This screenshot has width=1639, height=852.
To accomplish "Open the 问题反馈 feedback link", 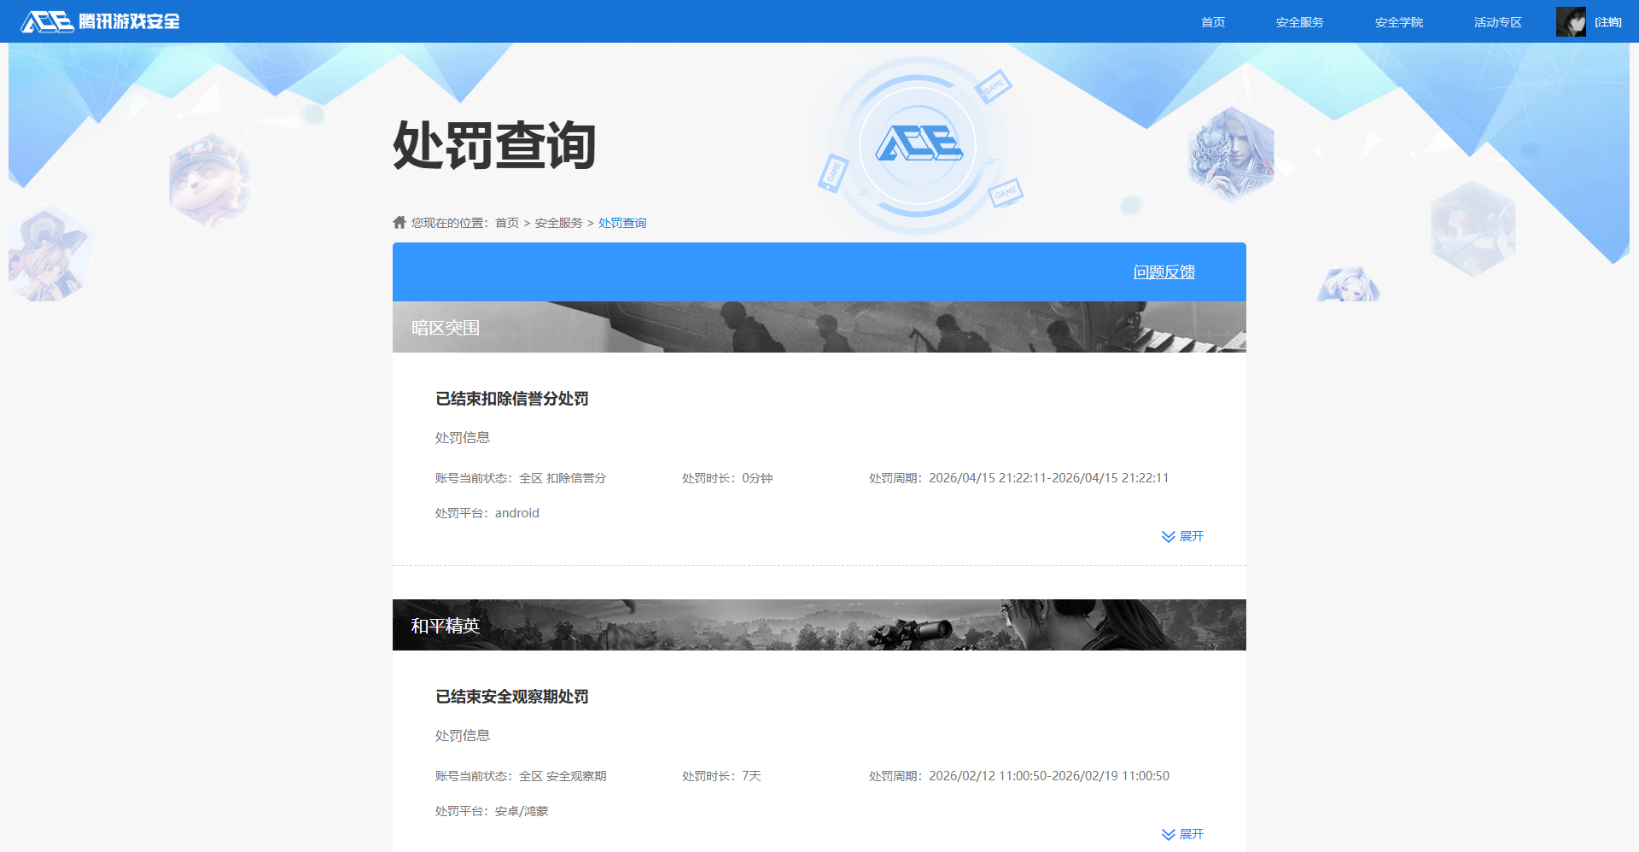I will (1164, 272).
